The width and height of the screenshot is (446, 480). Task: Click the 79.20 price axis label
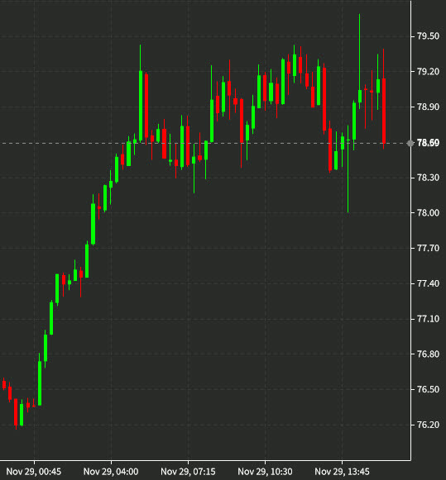coord(429,72)
